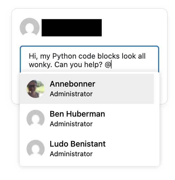Click the Administrator label under Ben Huberman
Screen dimensions: 175x180
pos(71,124)
